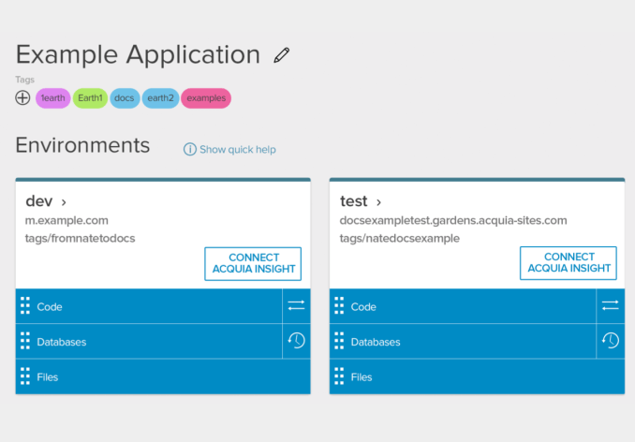Screen dimensions: 635x442
Task: Grab the dev Files drag handle icon
Action: [x=25, y=376]
